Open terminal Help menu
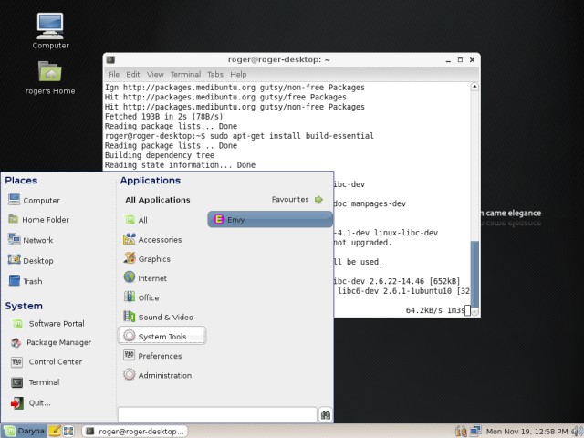The width and height of the screenshot is (584, 438). pyautogui.click(x=238, y=75)
